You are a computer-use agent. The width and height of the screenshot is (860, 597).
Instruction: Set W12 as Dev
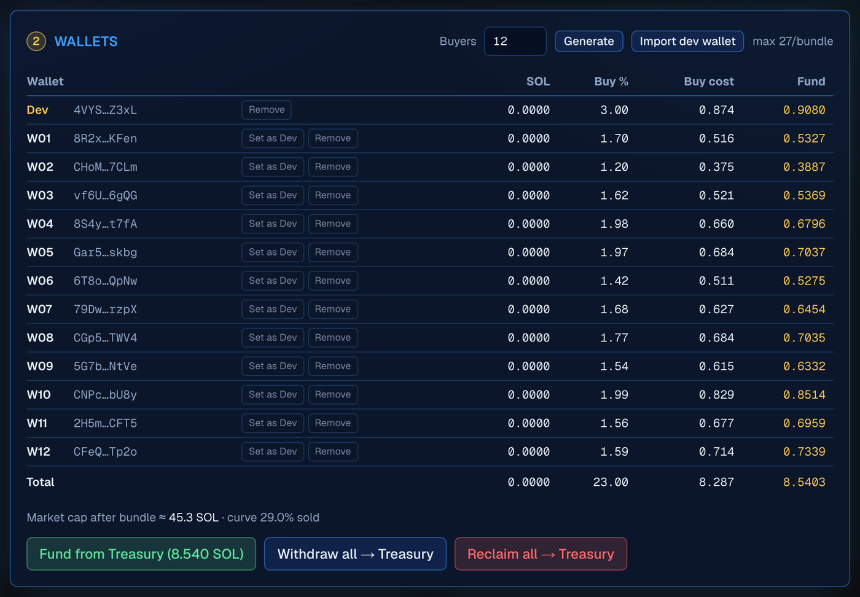point(273,451)
